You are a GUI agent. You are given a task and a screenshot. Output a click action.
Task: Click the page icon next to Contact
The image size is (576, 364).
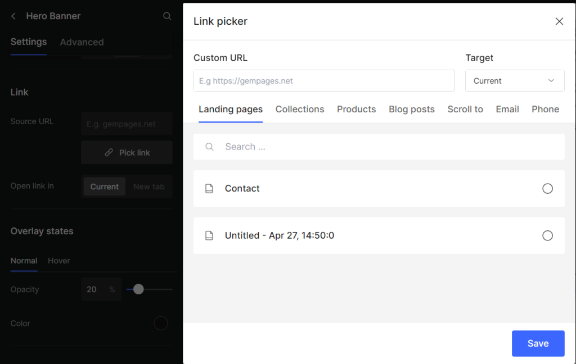click(x=209, y=189)
